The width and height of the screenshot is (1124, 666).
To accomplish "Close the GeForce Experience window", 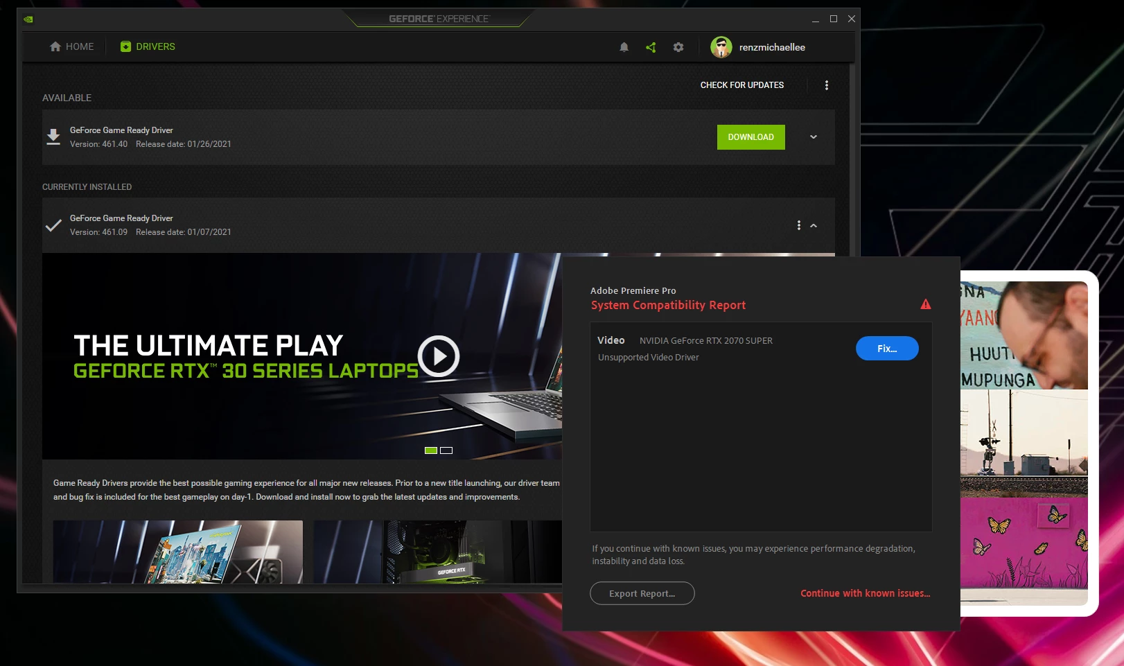I will pyautogui.click(x=852, y=19).
